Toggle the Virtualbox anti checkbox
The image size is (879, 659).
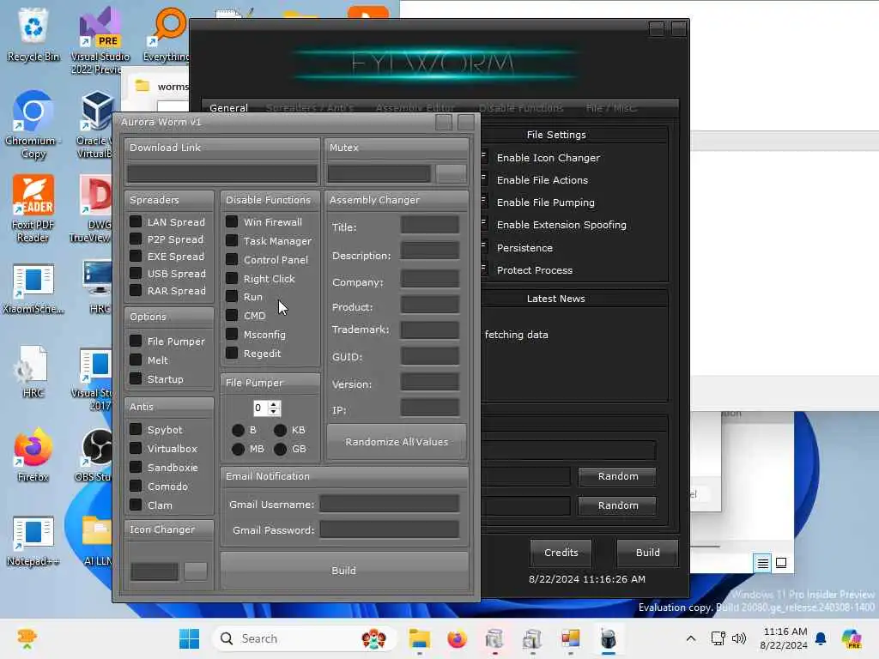[x=136, y=448]
